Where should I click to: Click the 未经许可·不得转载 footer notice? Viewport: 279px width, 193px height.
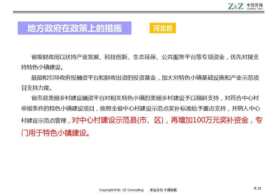163,190
